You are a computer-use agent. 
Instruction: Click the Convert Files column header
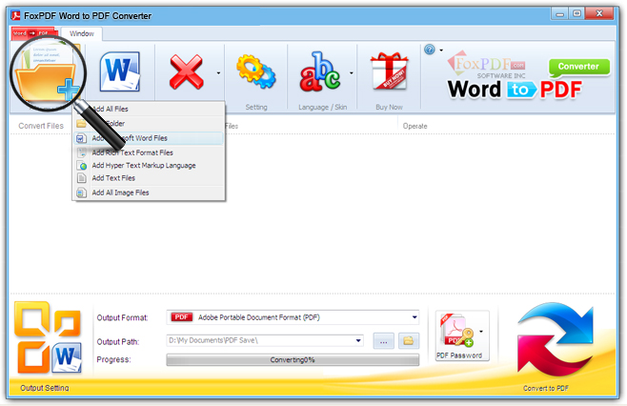41,126
